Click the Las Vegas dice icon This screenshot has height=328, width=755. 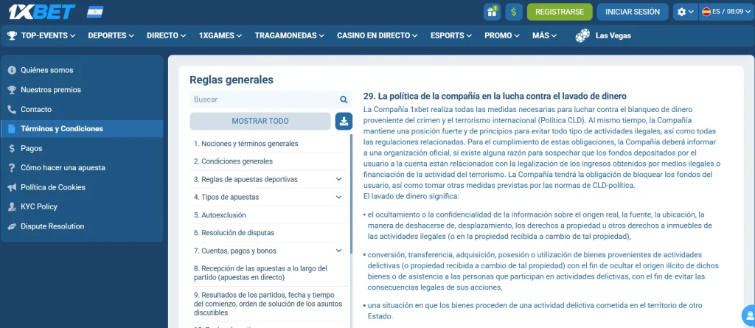pos(582,35)
